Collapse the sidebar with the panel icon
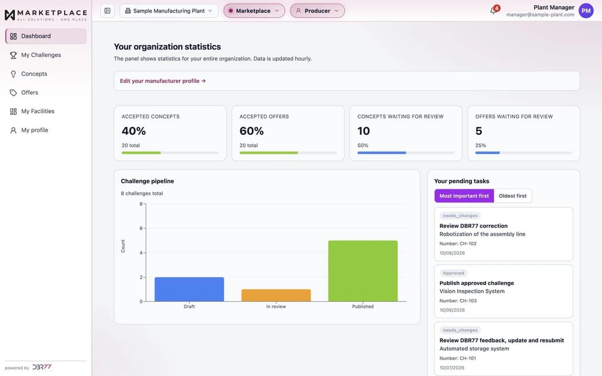 pyautogui.click(x=107, y=11)
